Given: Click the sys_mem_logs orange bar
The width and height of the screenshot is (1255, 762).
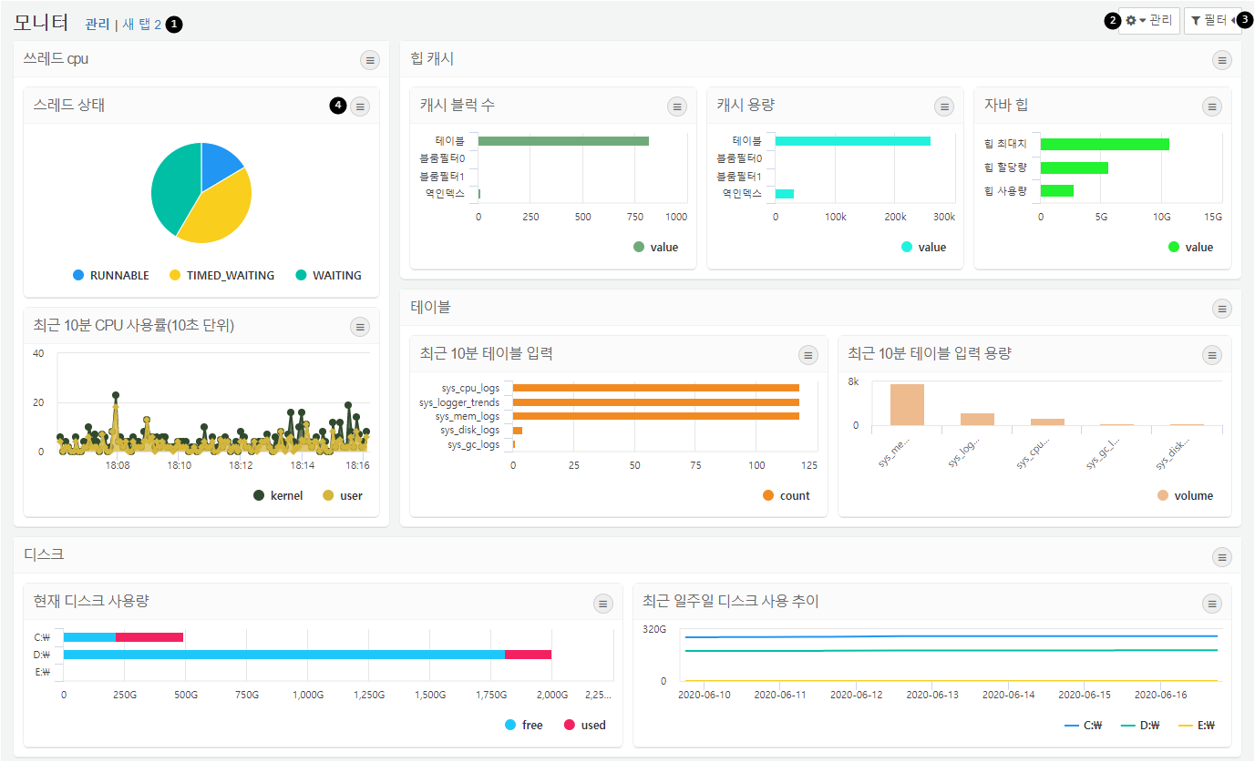Looking at the screenshot, I should tap(656, 416).
